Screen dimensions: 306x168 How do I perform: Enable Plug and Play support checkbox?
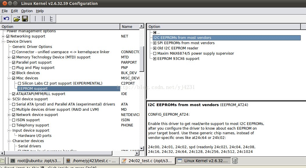click(14, 68)
